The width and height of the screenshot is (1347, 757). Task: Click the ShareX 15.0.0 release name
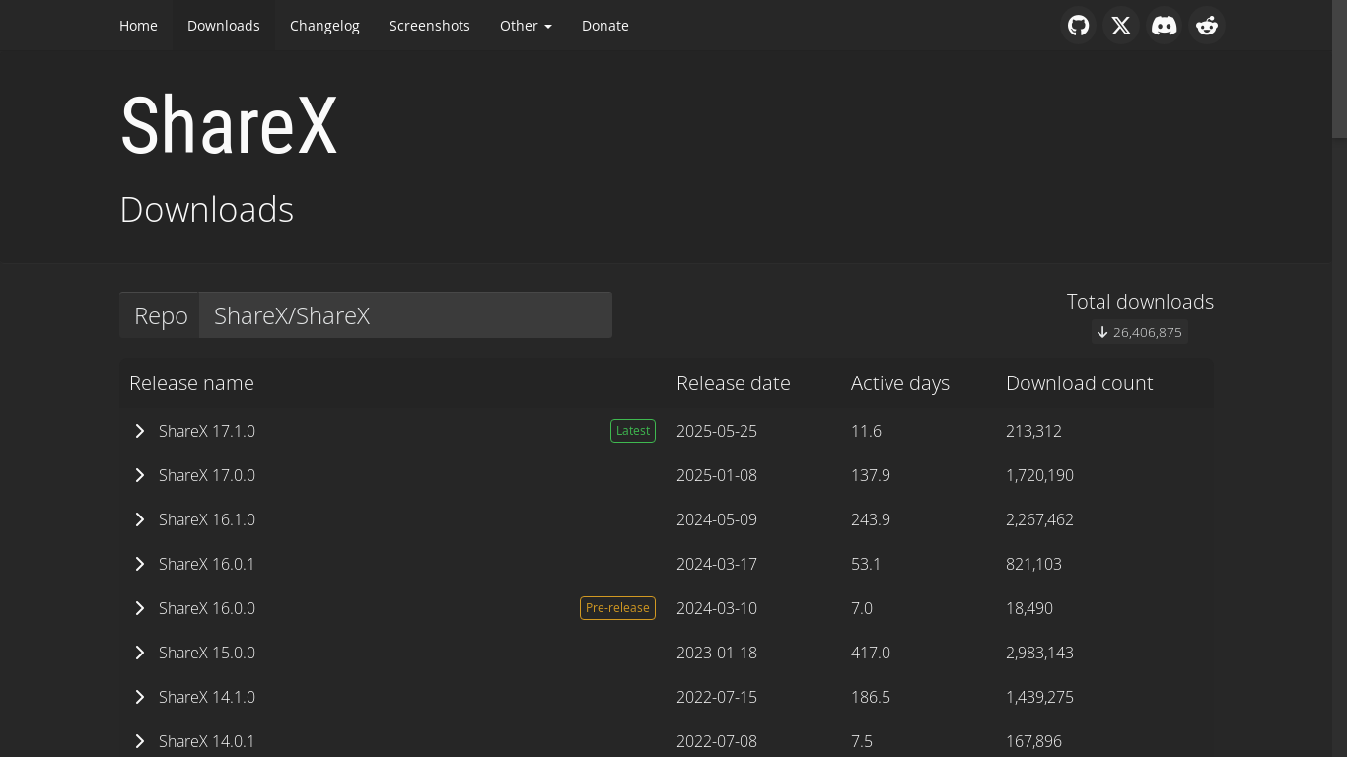click(x=207, y=653)
